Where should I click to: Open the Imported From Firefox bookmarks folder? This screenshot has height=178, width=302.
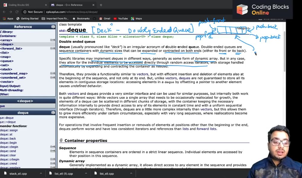(x=55, y=19)
